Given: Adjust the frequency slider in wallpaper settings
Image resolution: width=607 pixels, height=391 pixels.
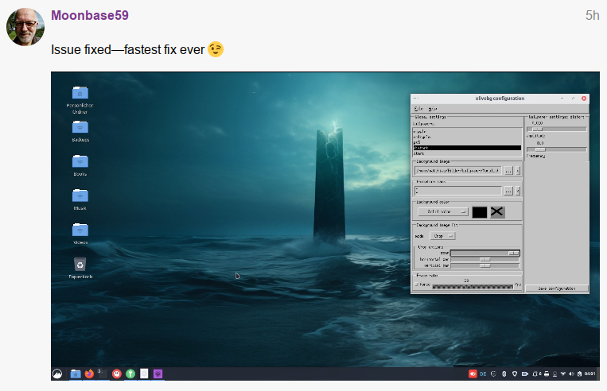Looking at the screenshot, I should click(x=557, y=149).
